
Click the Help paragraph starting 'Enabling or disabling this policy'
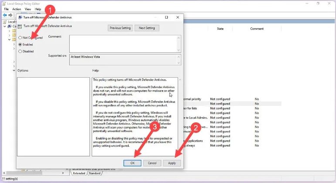point(132,142)
